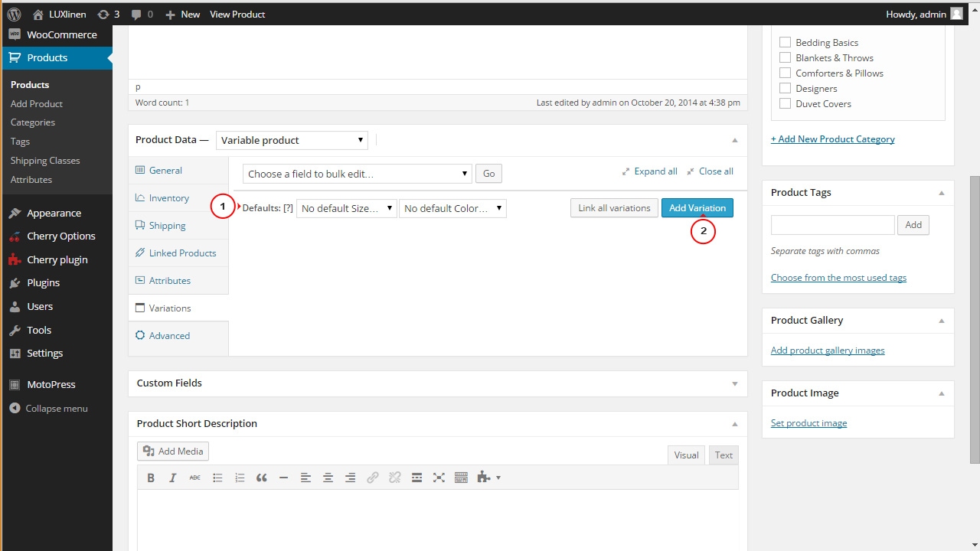
Task: Align text right
Action: click(x=350, y=478)
